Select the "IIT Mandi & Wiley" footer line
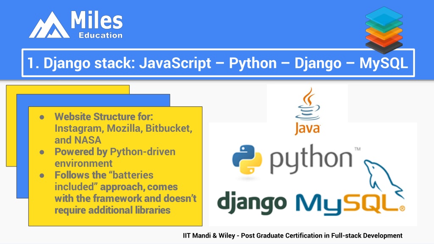This screenshot has height=244, width=434. pos(292,236)
